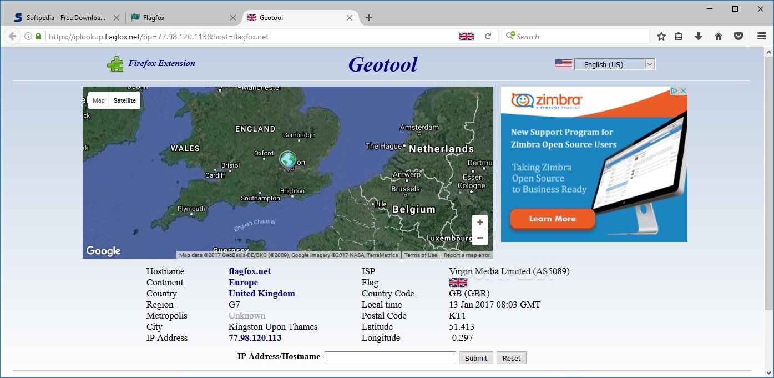This screenshot has width=774, height=378.
Task: Click the US flag beside language selector
Action: 564,64
